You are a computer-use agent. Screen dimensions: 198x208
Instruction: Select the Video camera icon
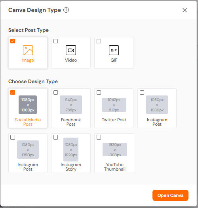coord(71,50)
